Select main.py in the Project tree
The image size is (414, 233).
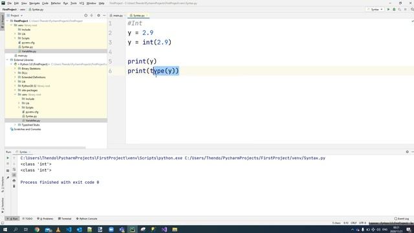tap(23, 56)
